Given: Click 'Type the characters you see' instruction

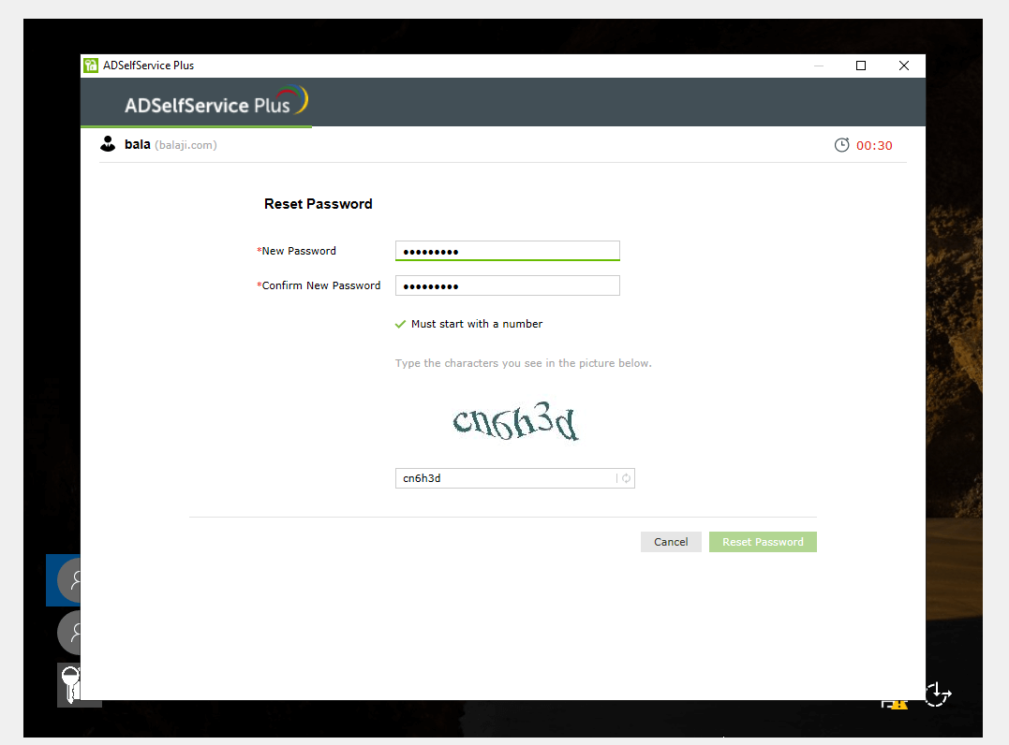Looking at the screenshot, I should pyautogui.click(x=523, y=363).
